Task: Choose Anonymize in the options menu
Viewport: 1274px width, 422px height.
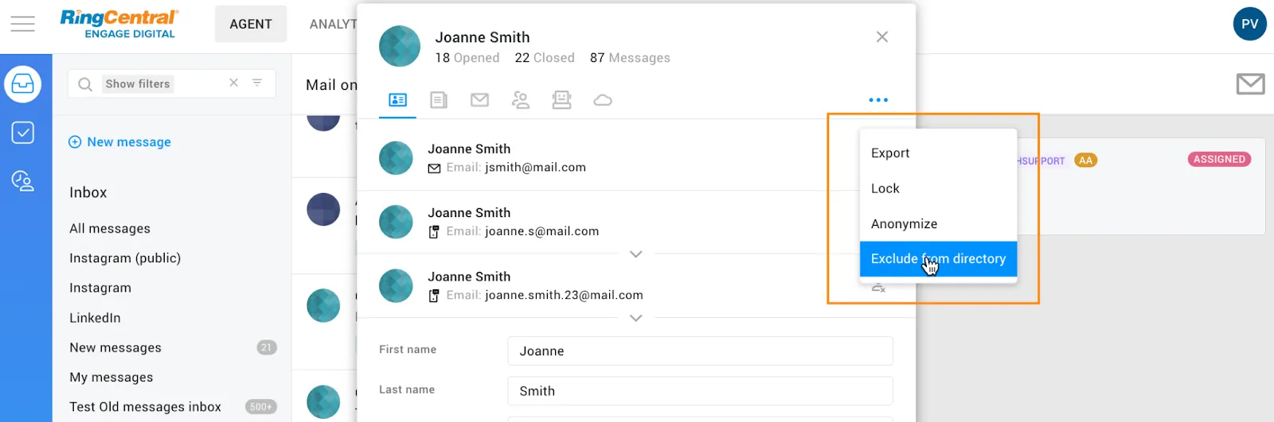Action: 904,224
